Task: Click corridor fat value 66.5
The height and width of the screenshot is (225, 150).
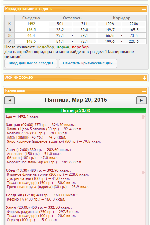Action: point(110,35)
